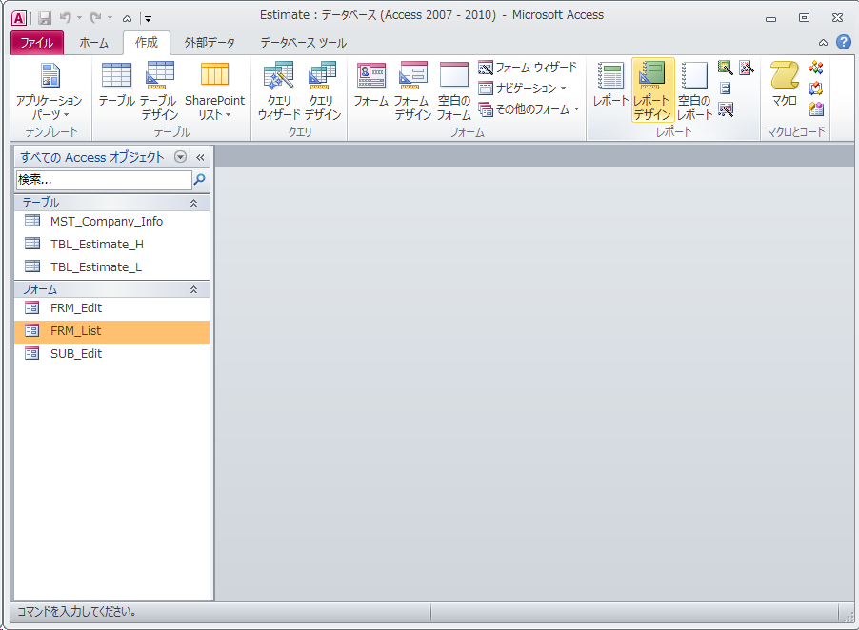Viewport: 859px width, 630px height.
Task: Open the ファイル tab
Action: [37, 43]
